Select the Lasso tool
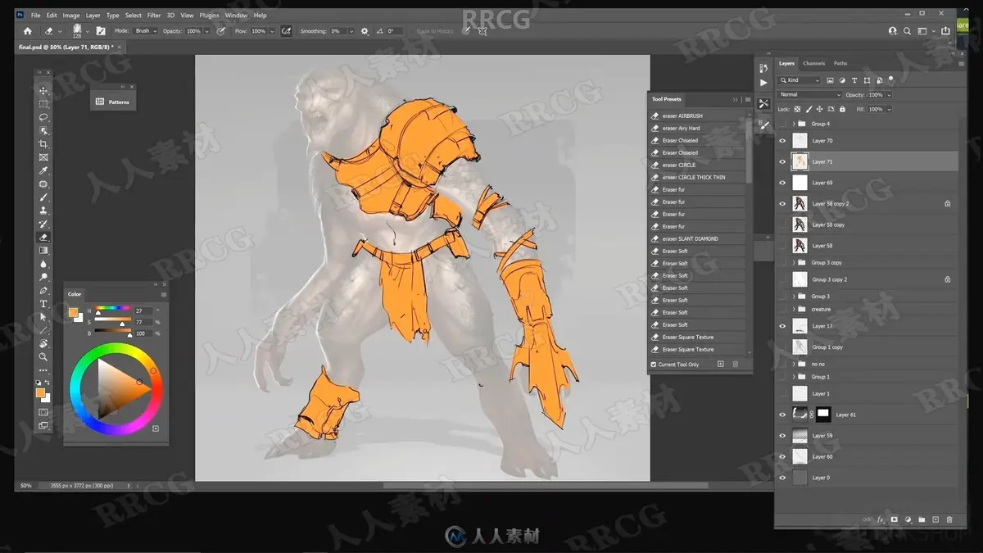 tap(43, 117)
